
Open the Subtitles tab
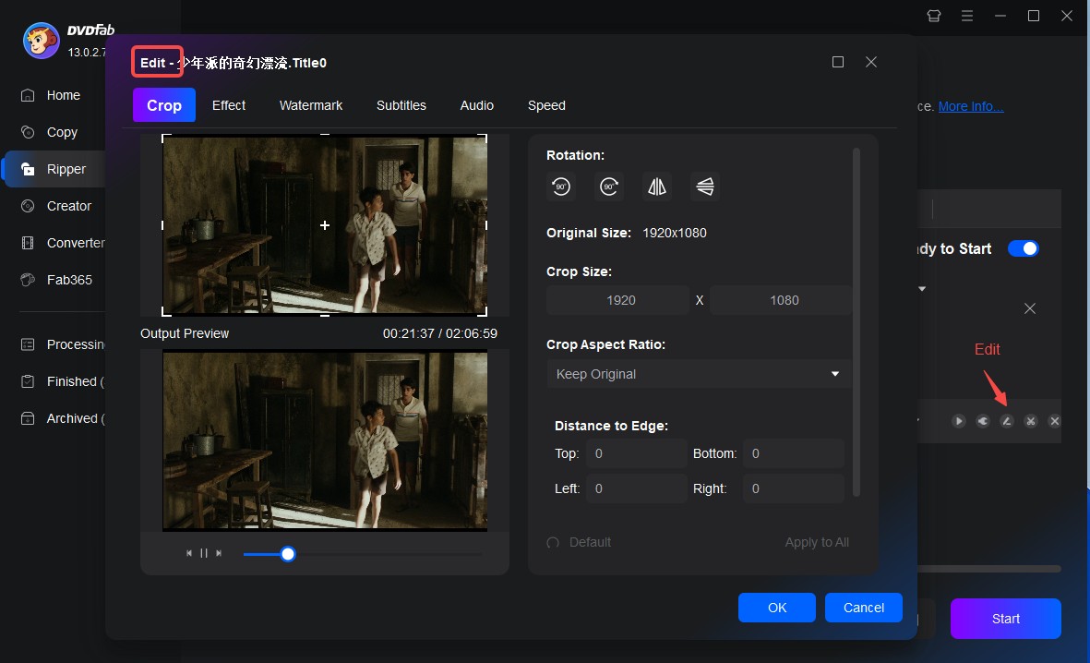click(x=401, y=105)
